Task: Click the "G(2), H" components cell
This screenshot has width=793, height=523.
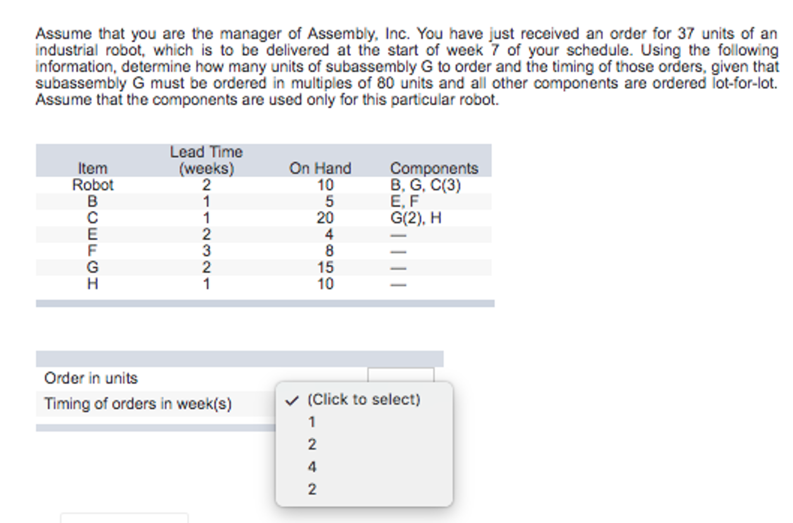Action: coord(415,218)
